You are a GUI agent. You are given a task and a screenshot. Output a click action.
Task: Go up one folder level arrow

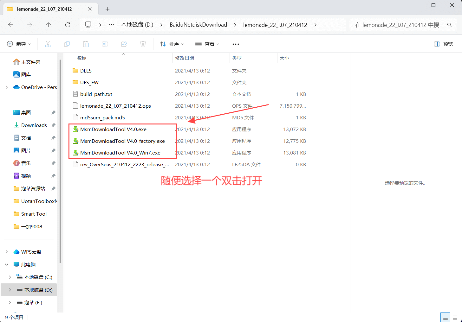tap(49, 25)
